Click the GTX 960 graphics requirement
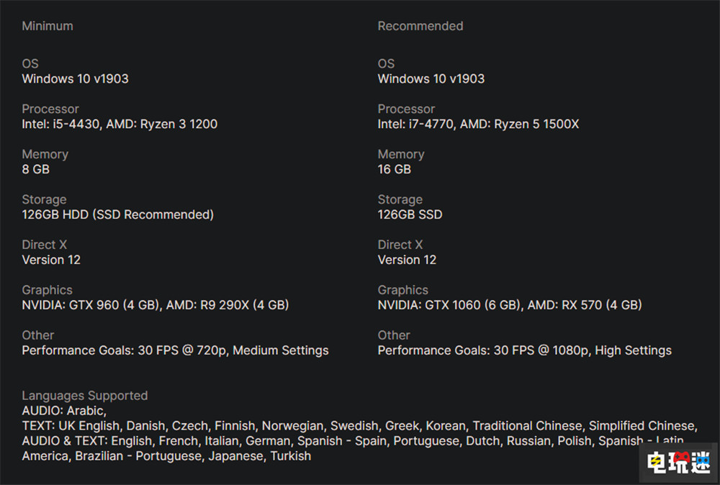 click(156, 305)
